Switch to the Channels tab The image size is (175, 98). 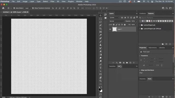coord(142,79)
